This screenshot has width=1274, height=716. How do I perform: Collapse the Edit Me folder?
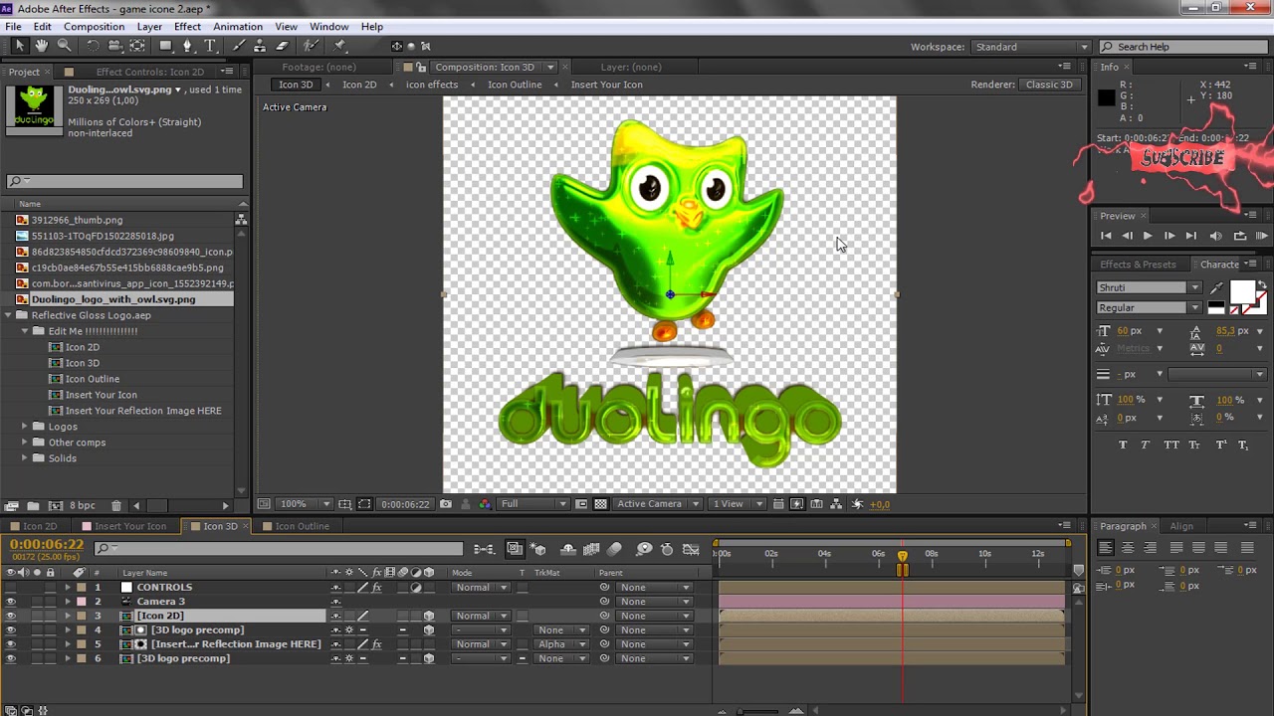pyautogui.click(x=25, y=331)
